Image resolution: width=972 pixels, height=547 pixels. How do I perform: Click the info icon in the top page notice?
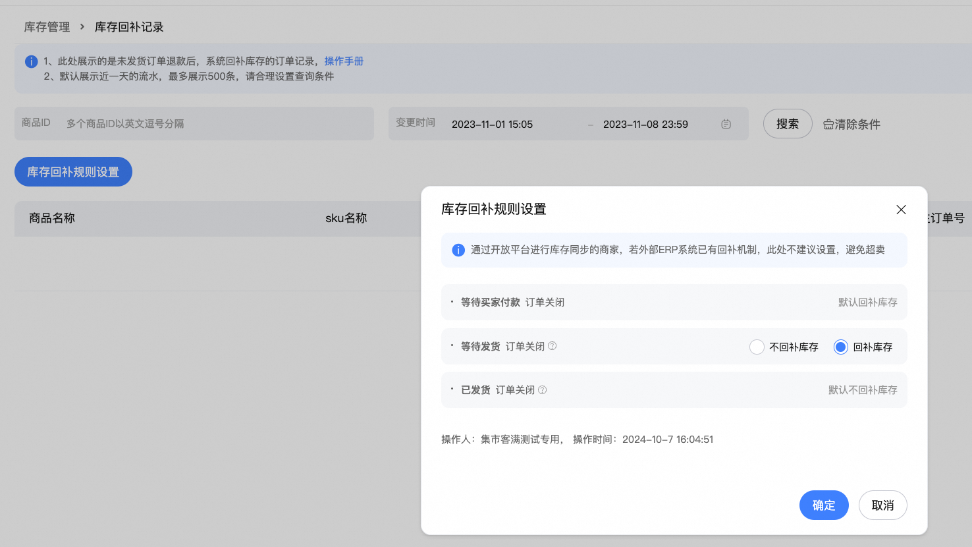31,61
